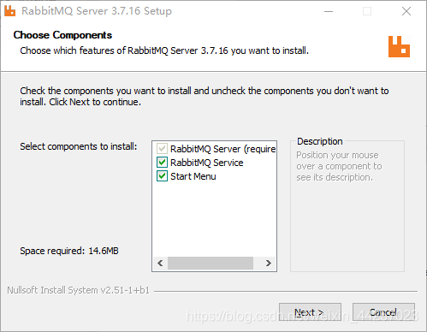Image resolution: width=427 pixels, height=332 pixels.
Task: Select the RabbitMQ Service list entry label
Action: pyautogui.click(x=207, y=163)
